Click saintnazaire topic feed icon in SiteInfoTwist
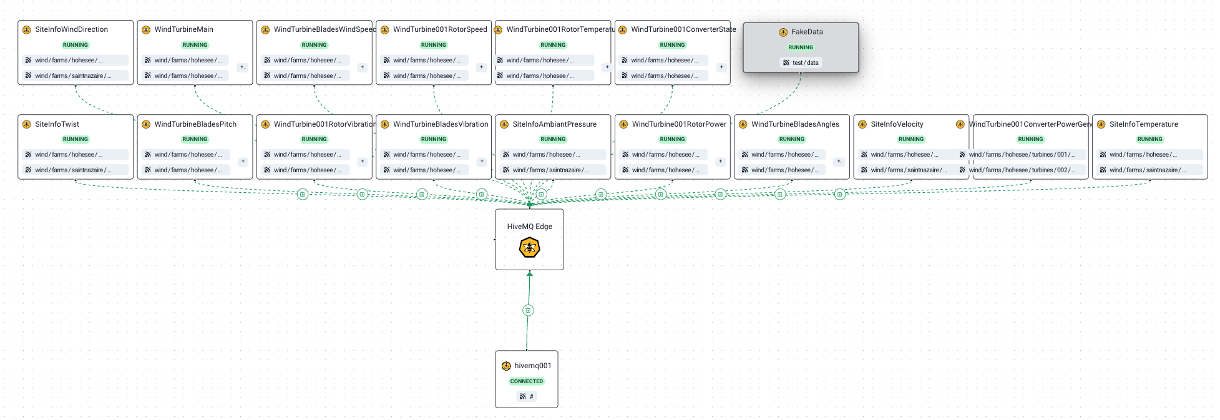Image resolution: width=1220 pixels, height=420 pixels. 29,170
